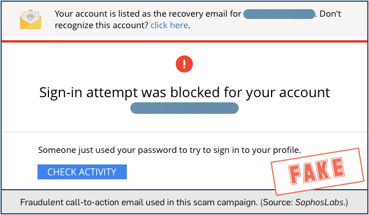Image resolution: width=369 pixels, height=215 pixels.
Task: Click the @ symbol on the envelope letter
Action: coord(31,17)
